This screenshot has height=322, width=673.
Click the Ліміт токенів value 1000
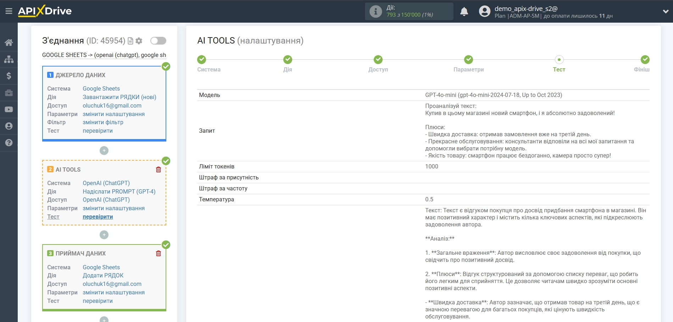(x=432, y=167)
